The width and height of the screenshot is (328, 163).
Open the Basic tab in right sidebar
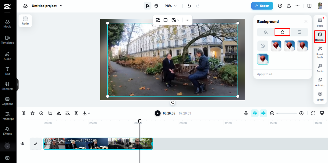(320, 23)
